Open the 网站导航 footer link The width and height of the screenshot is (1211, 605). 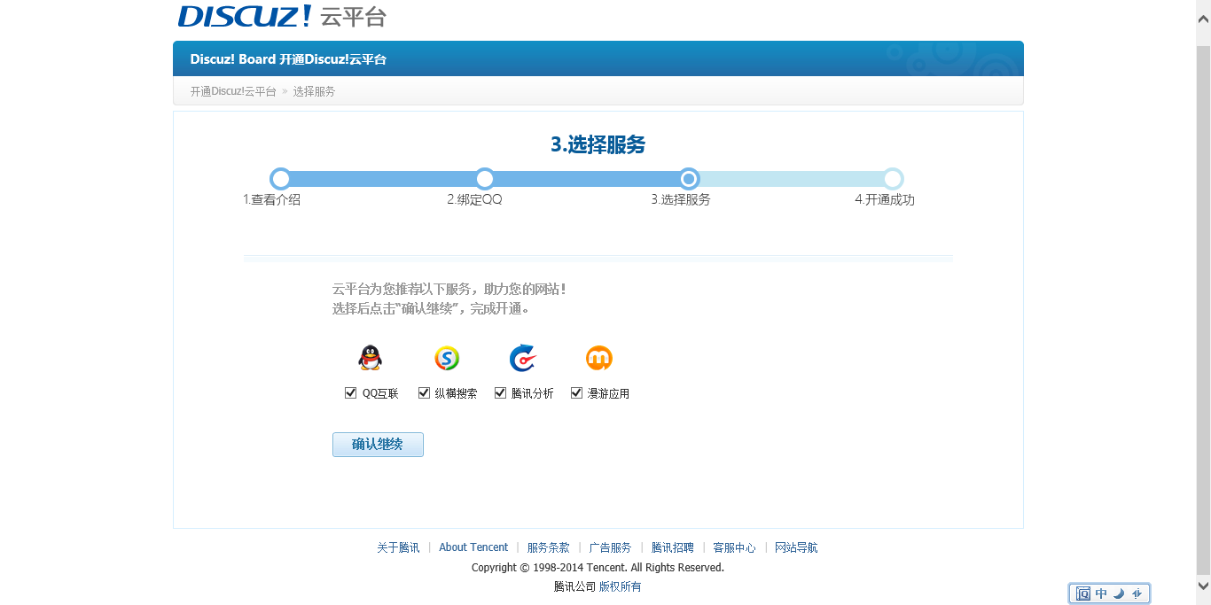pyautogui.click(x=796, y=547)
